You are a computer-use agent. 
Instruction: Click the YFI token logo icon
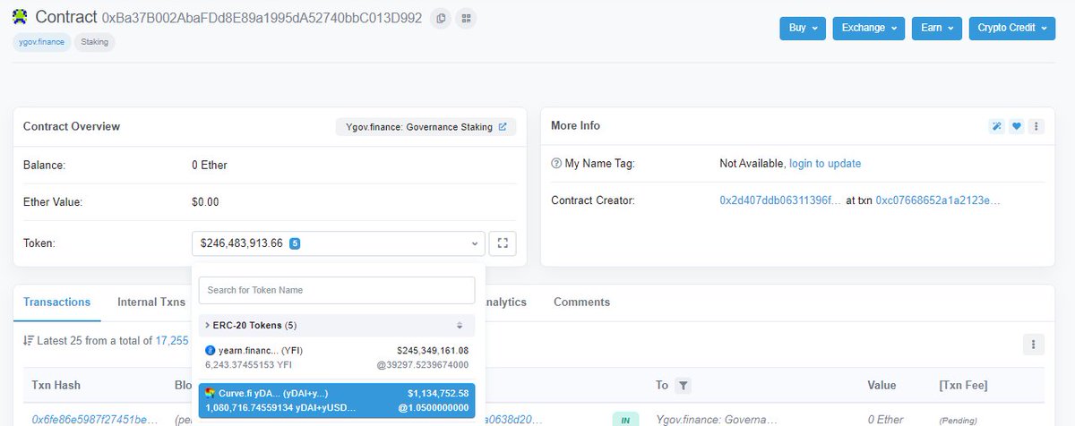(211, 350)
